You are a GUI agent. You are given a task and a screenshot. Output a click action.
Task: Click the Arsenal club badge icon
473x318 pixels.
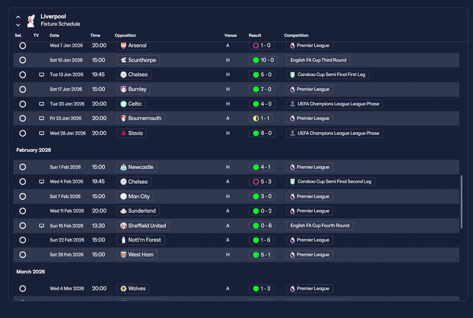click(123, 45)
